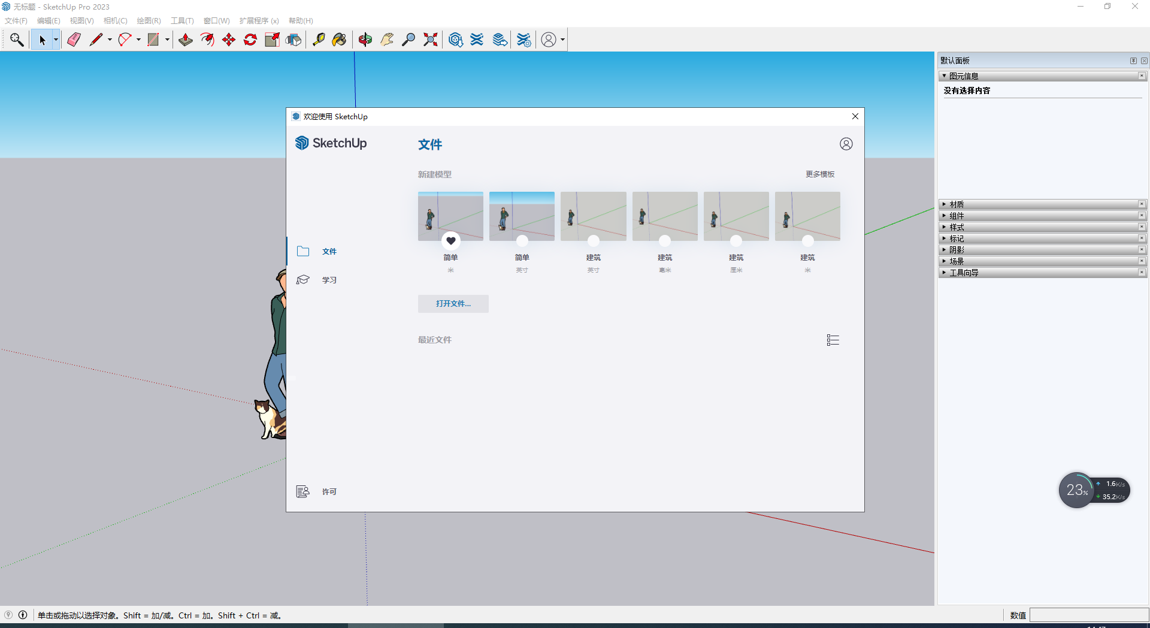
Task: Set the 简单 meters template as favorite
Action: click(451, 241)
